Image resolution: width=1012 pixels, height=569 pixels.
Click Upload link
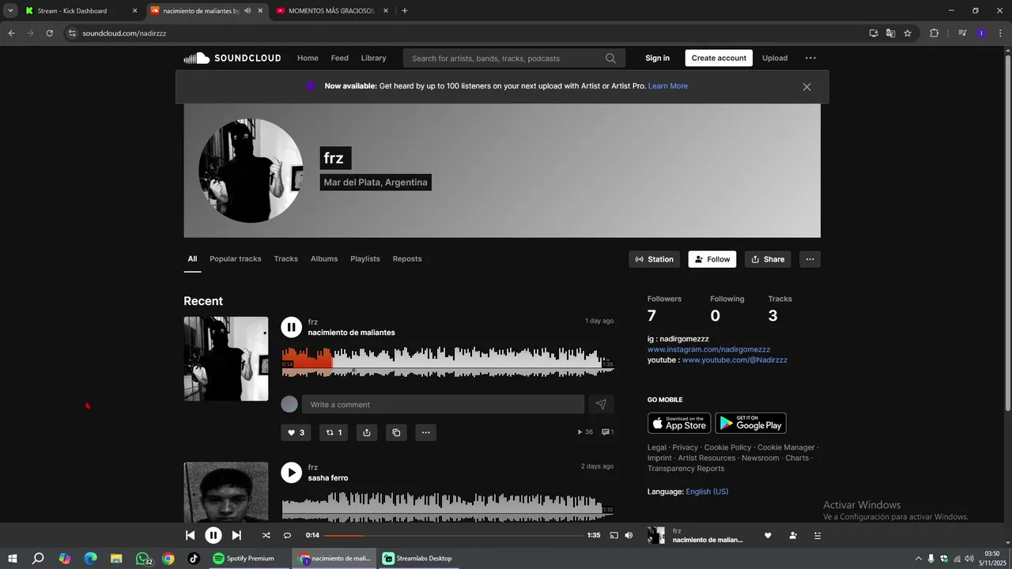click(775, 58)
